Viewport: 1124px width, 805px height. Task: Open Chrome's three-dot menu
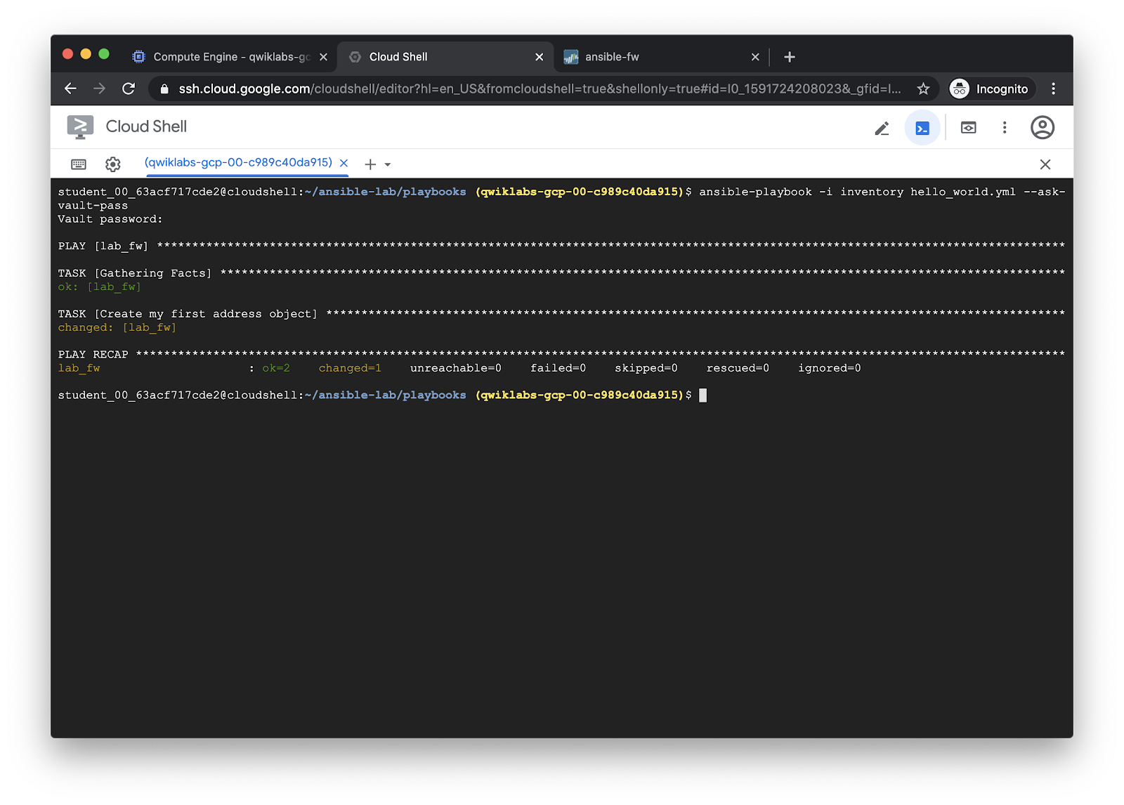pos(1053,89)
